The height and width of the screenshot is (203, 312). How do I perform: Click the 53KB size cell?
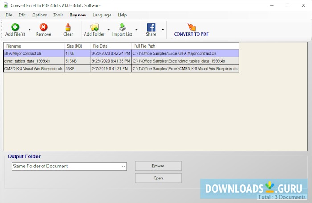pyautogui.click(x=77, y=68)
